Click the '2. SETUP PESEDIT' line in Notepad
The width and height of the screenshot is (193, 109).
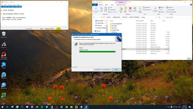pos(7,10)
